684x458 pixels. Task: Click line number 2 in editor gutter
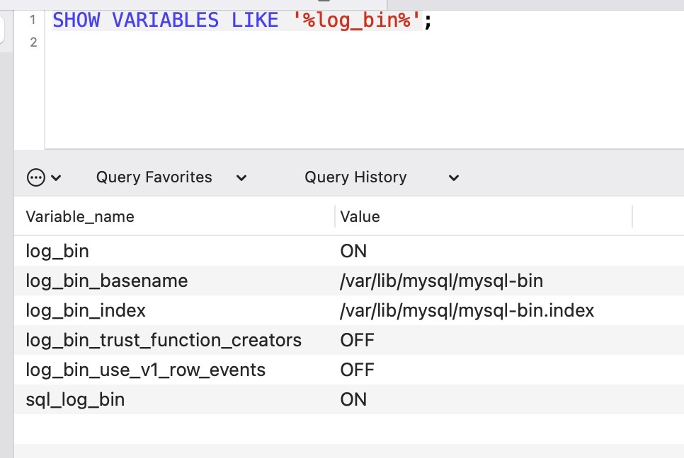click(33, 42)
